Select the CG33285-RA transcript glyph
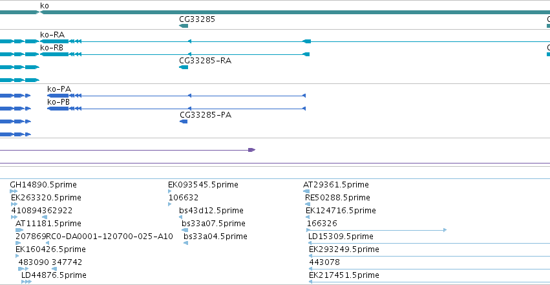550x285 pixels. [x=184, y=67]
